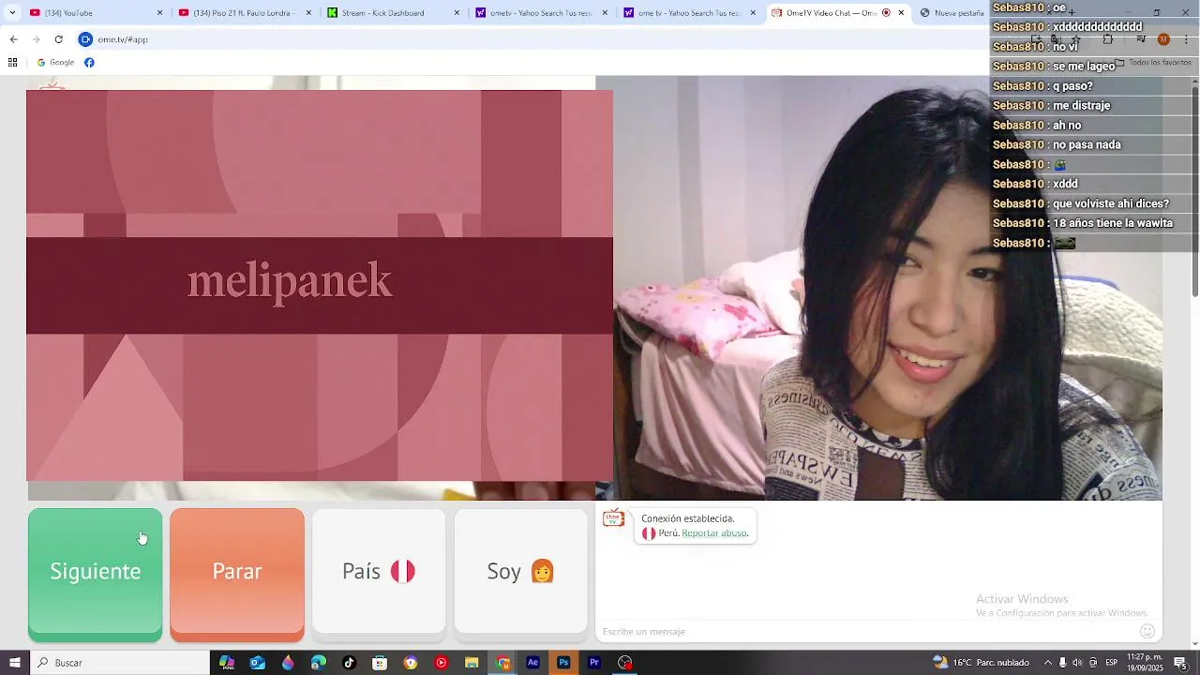Click the green Siguiente button
Screen dimensions: 1200x675
(x=95, y=575)
